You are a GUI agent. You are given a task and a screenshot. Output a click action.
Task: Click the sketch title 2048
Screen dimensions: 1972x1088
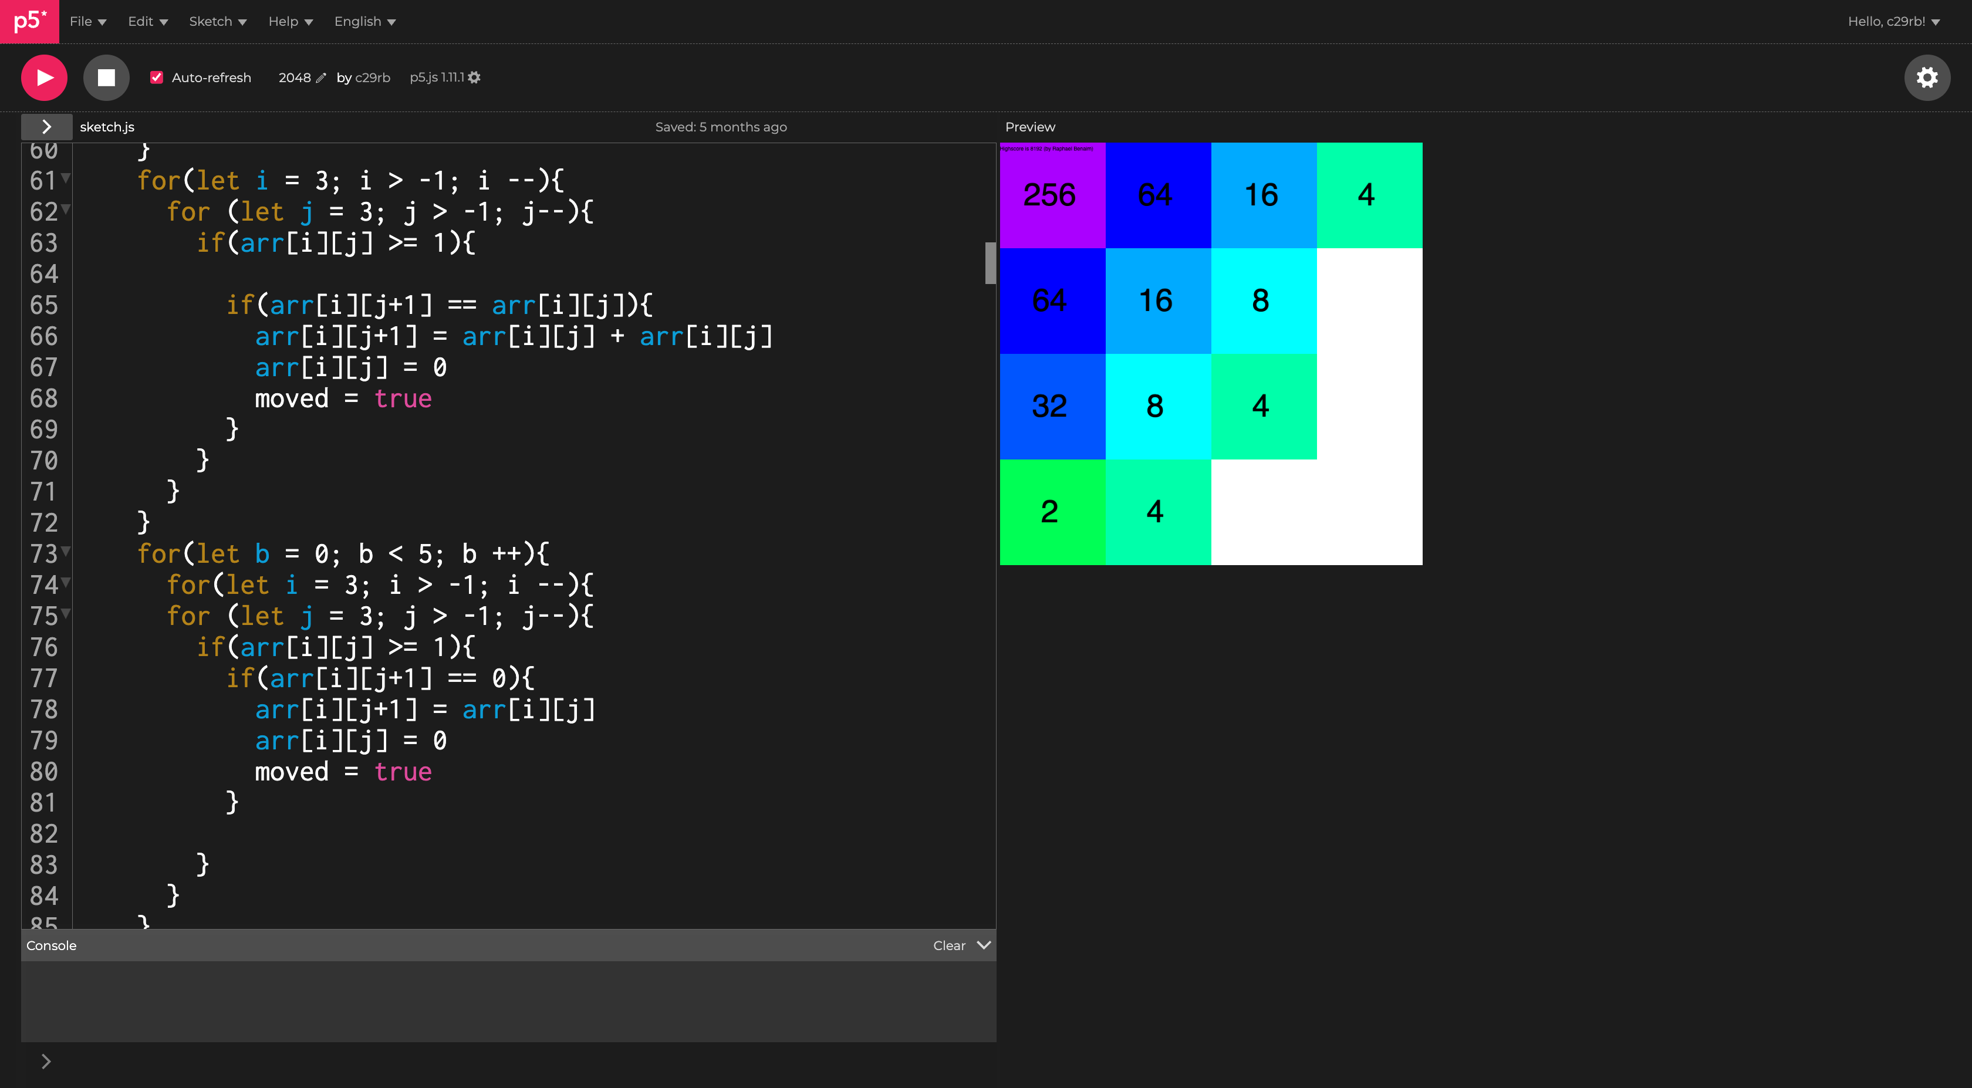click(x=295, y=77)
